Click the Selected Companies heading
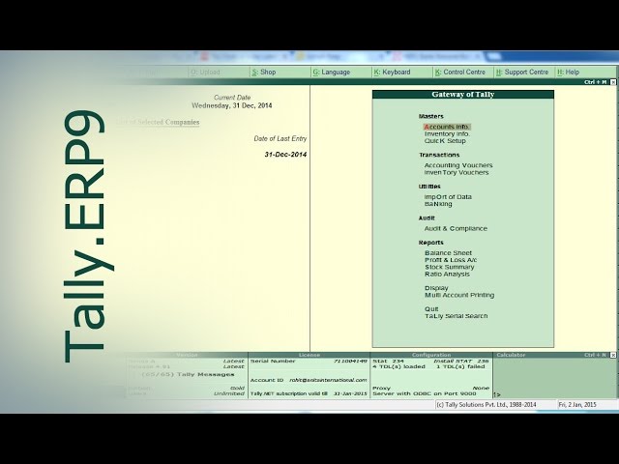 pyautogui.click(x=158, y=122)
